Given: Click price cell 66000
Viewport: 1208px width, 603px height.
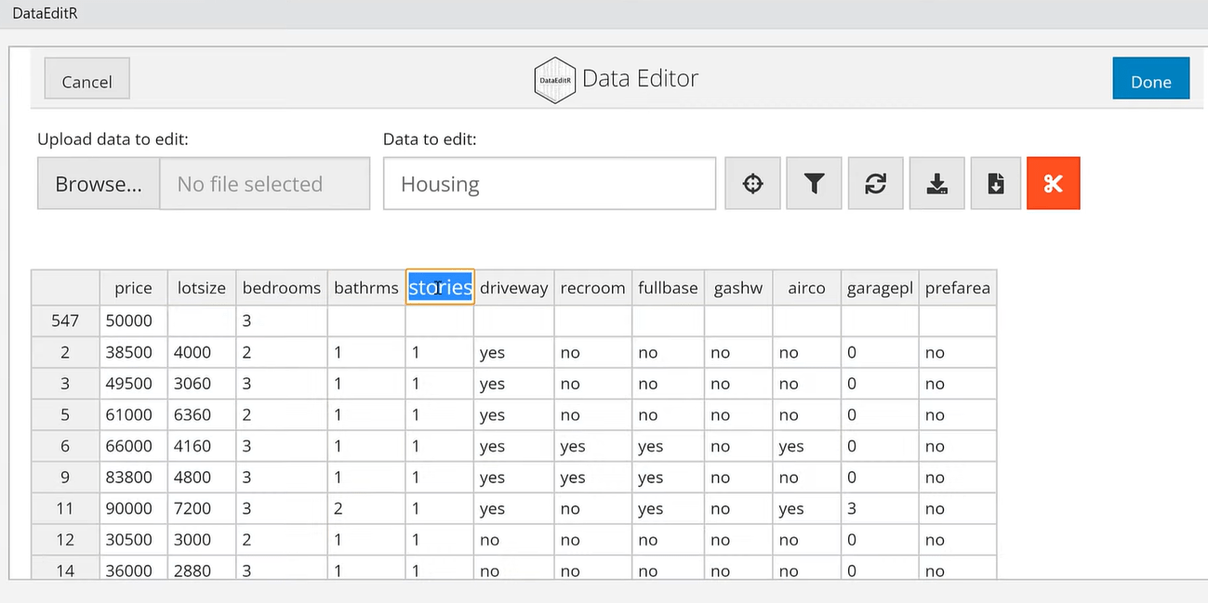Looking at the screenshot, I should [x=133, y=446].
